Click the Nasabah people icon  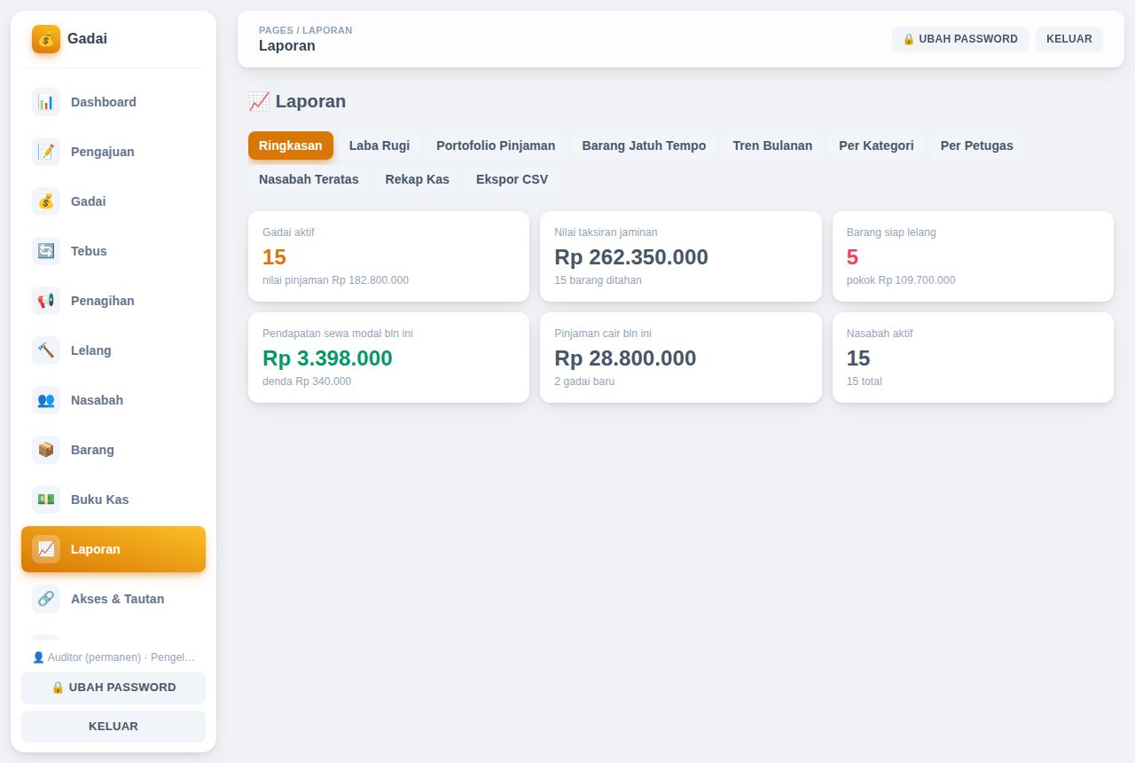point(46,400)
